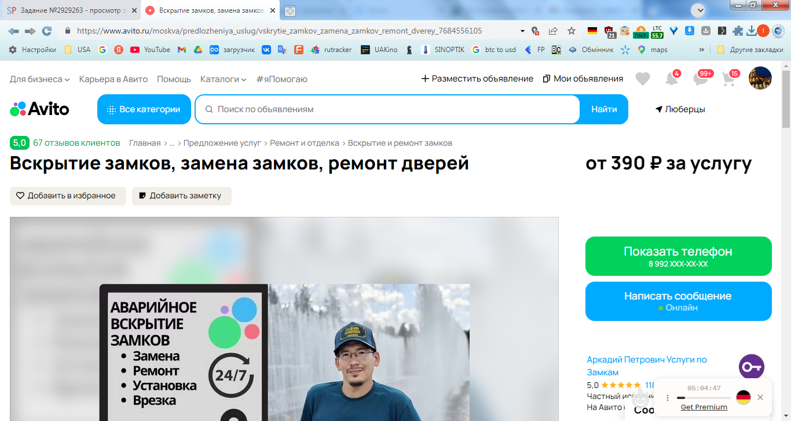Click the Добавить заметку button
791x421 pixels.
(x=182, y=196)
